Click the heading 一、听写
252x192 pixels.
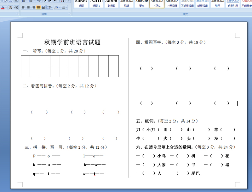coord(54,51)
